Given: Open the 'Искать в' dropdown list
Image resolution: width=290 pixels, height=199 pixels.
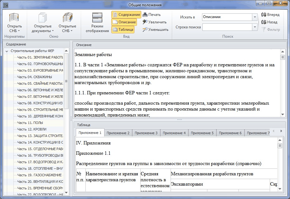Looking at the screenshot, I should click(x=255, y=17).
